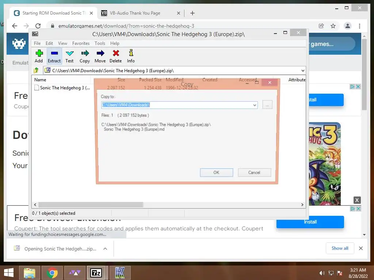Viewport: 374px width, 280px height.
Task: Click the search games box on website
Action: [x=332, y=44]
